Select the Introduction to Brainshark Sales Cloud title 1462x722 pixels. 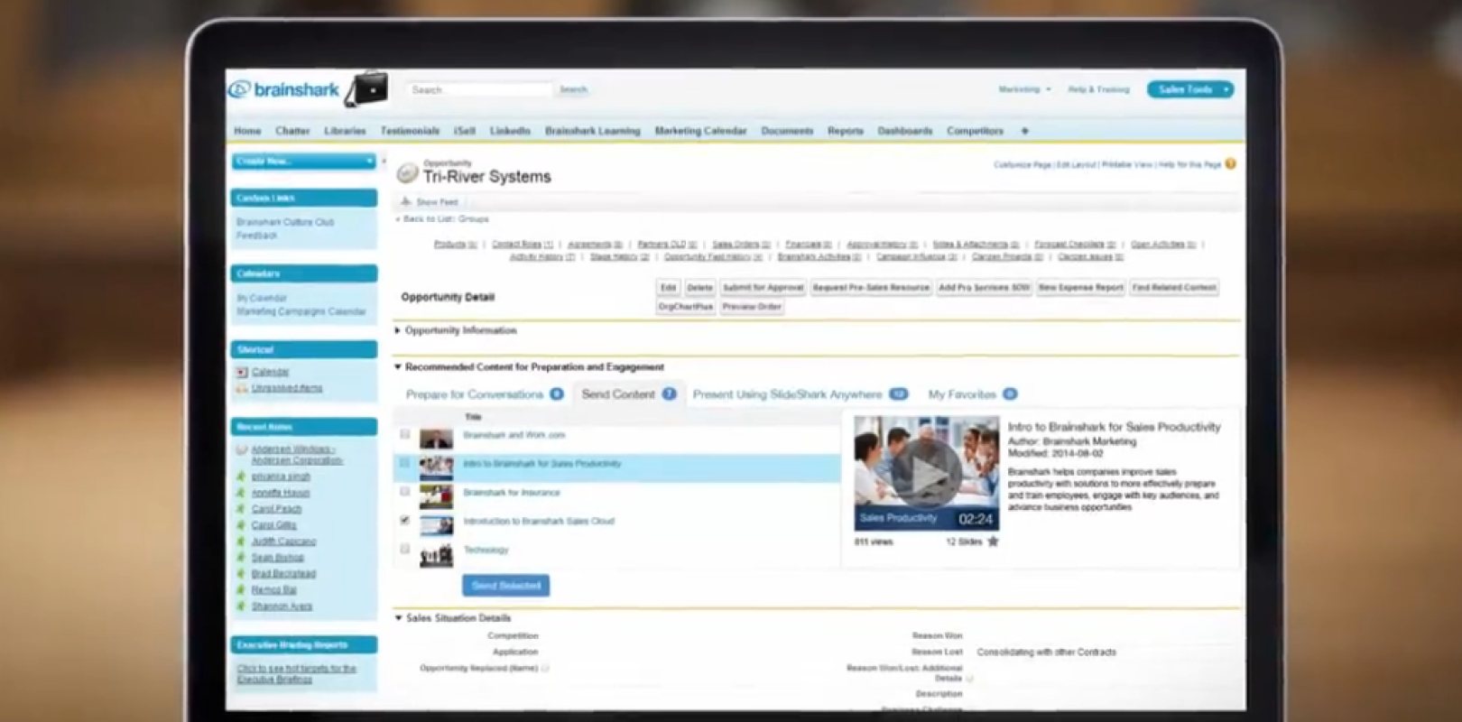point(539,521)
